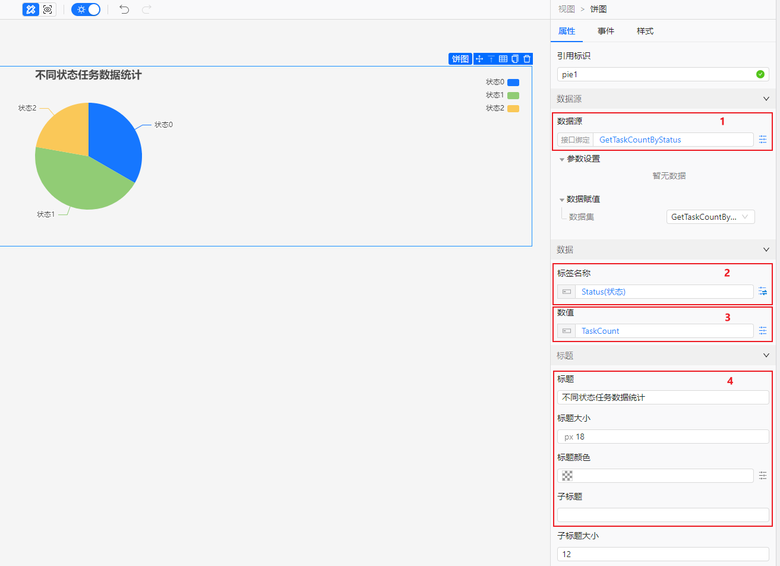The image size is (780, 566).
Task: Click the binding settings icon next to 标签名称
Action: point(763,291)
